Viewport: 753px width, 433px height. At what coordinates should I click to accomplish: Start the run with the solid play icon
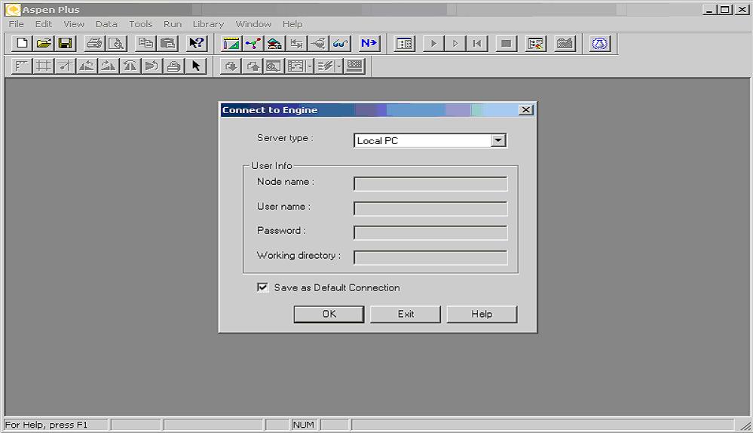pyautogui.click(x=433, y=44)
